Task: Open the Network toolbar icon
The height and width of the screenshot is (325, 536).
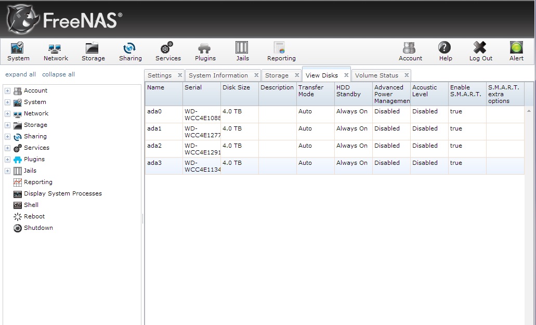Action: pos(55,48)
